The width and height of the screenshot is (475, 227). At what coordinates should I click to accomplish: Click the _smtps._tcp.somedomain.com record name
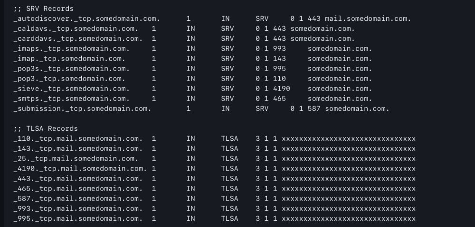click(72, 99)
